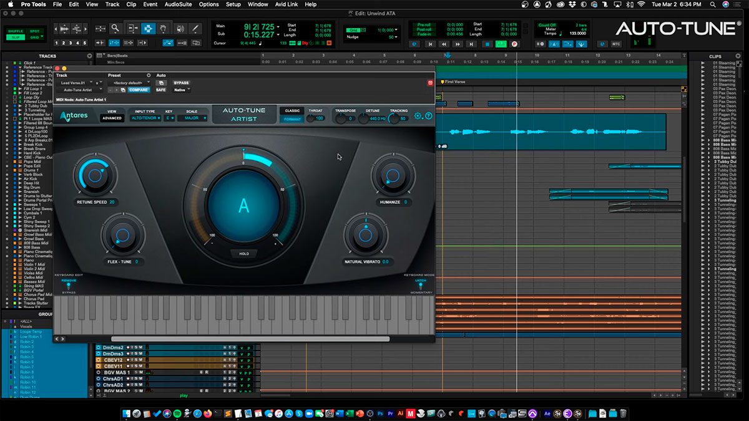749x421 pixels.
Task: Click the automation enable icon beside Auto
Action: pyautogui.click(x=161, y=82)
